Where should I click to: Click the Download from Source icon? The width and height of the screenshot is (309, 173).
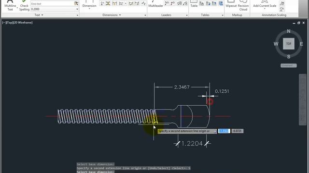tap(208, 3)
